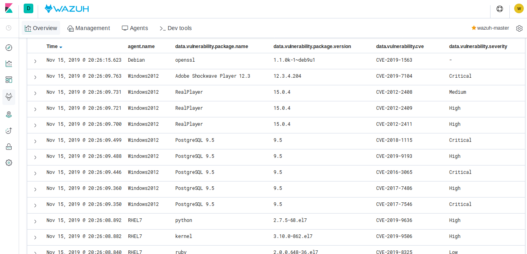Viewport: 527px width, 254px height.
Task: Expand the CVE-2012-2408 RealPlayer row
Action: coord(35,93)
